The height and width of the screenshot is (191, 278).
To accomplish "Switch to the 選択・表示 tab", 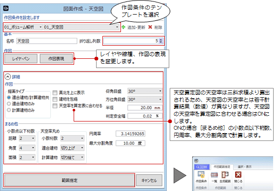I will (x=244, y=167).
